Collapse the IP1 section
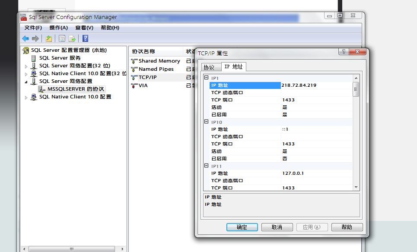This screenshot has height=252, width=417. coord(207,78)
